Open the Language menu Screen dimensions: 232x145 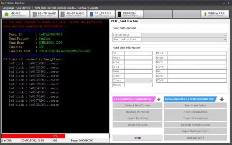8,8
